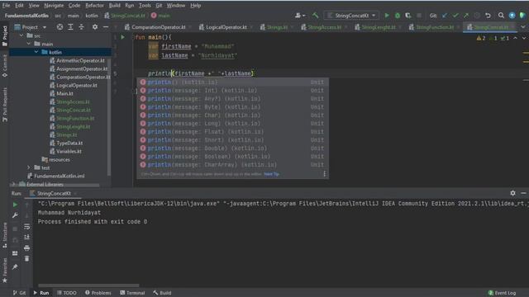
Task: Update project with the blue Git arrow
Action: [445, 16]
